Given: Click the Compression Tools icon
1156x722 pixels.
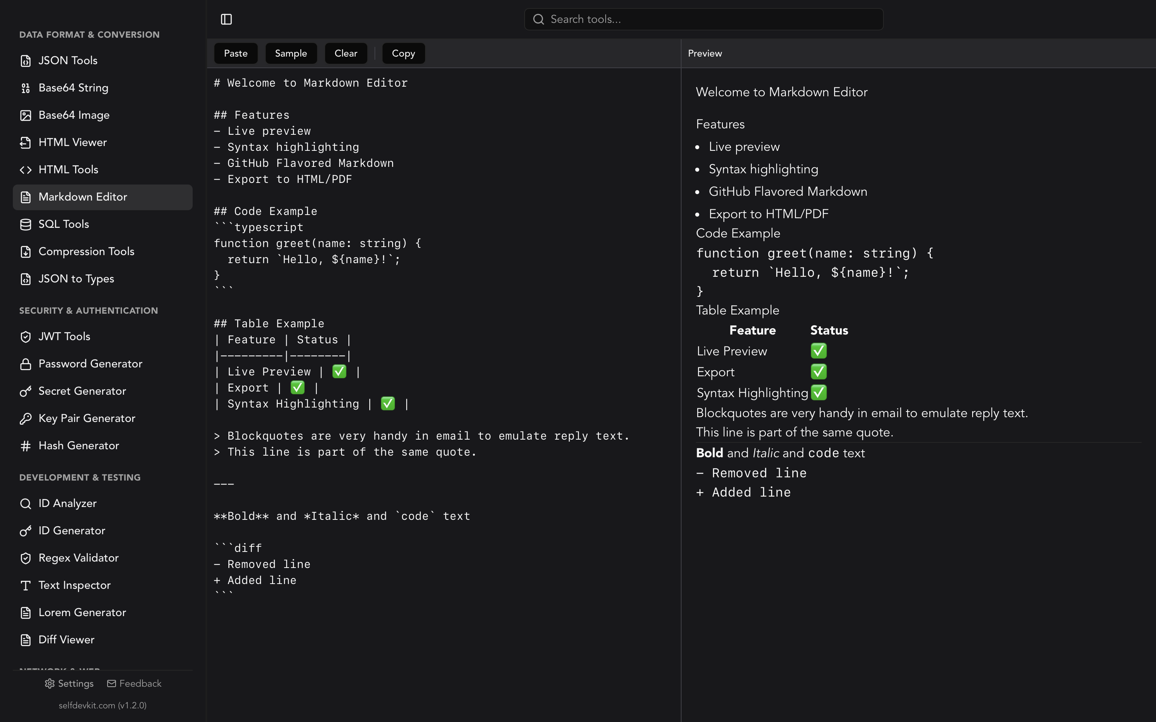Looking at the screenshot, I should (x=26, y=251).
